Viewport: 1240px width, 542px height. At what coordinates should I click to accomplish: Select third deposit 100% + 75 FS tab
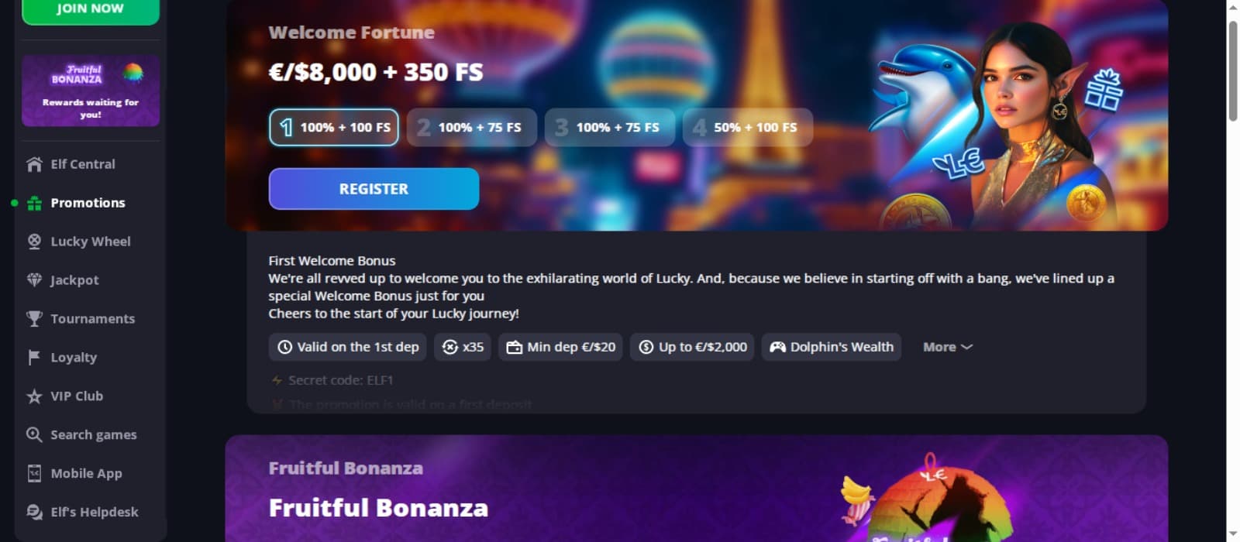pos(610,127)
